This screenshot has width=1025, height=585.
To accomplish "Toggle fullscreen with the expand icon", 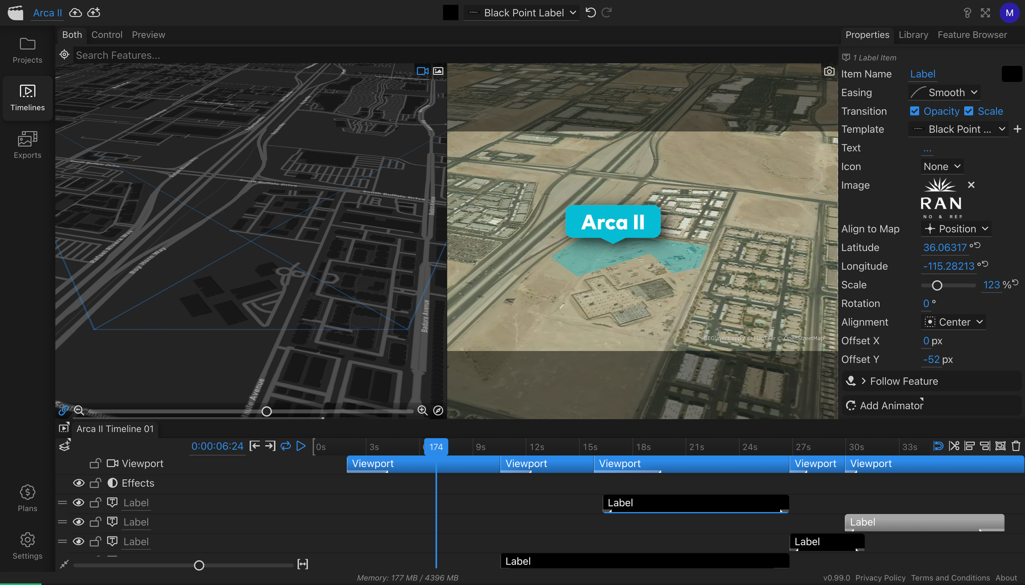I will click(x=985, y=13).
